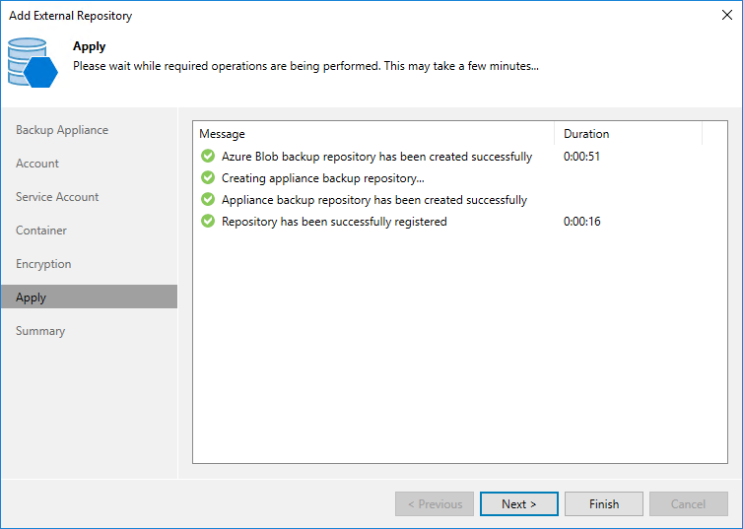Click the green check beside Azure Blob message

tap(208, 156)
